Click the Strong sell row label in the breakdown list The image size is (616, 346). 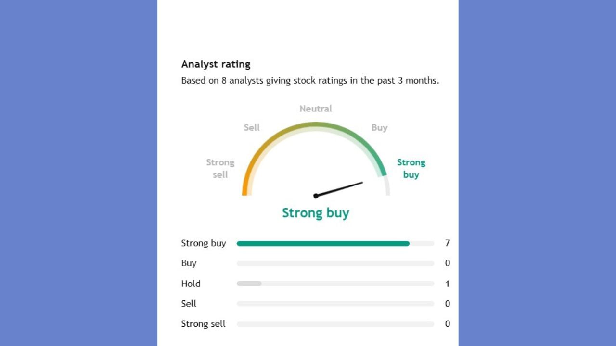[203, 324]
